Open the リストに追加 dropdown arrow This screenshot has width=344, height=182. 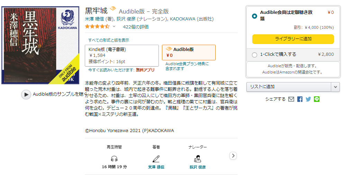point(335,87)
